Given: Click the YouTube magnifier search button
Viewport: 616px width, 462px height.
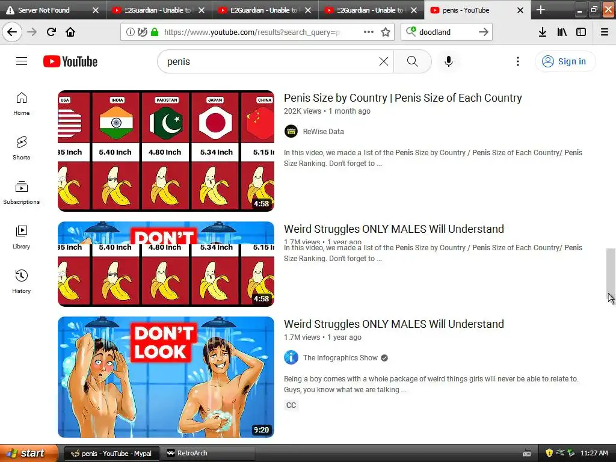Looking at the screenshot, I should pyautogui.click(x=413, y=61).
